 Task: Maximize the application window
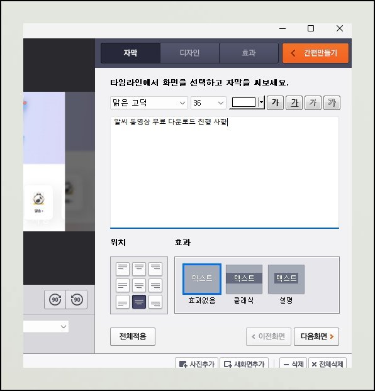tap(311, 28)
